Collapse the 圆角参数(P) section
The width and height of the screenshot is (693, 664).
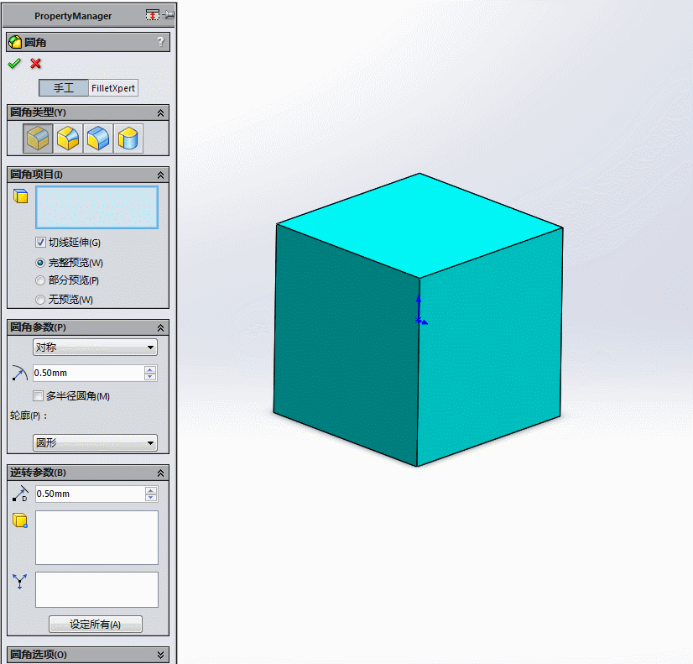coord(160,327)
